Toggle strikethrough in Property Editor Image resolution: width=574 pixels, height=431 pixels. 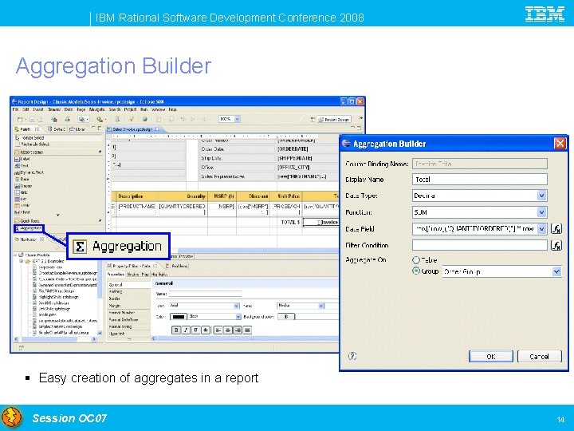point(206,330)
